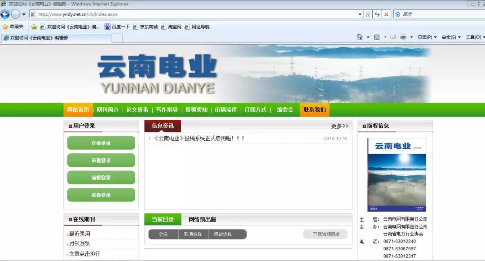Screen dimensions: 485x261
Task: Click the 作者登录 green button
Action: [101, 143]
